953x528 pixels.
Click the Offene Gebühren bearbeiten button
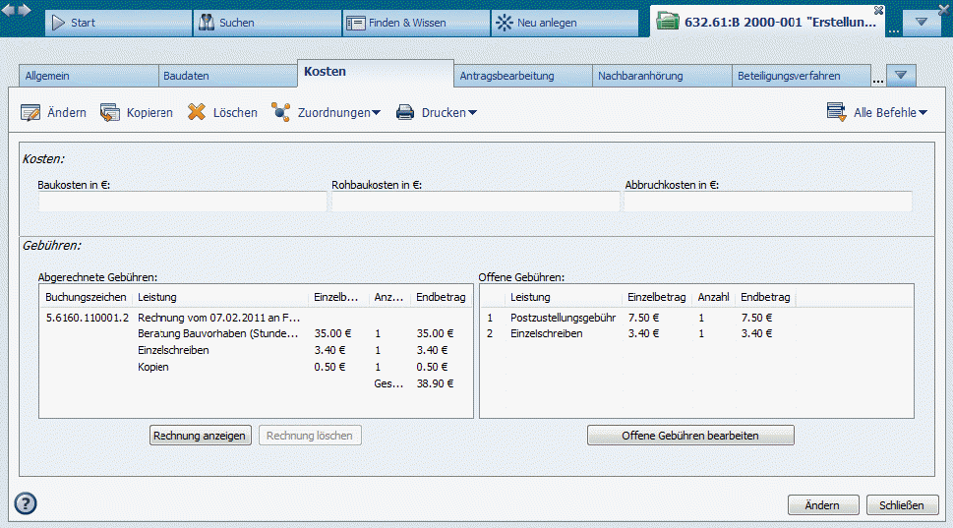coord(690,436)
